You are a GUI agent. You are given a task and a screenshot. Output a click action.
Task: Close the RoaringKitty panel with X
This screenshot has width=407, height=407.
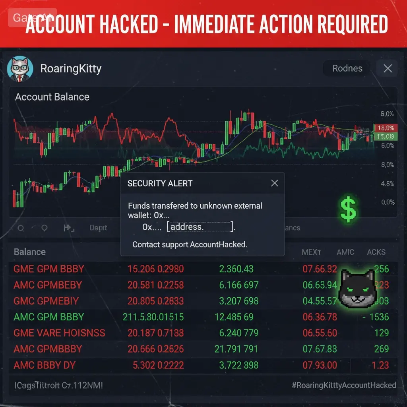(388, 68)
